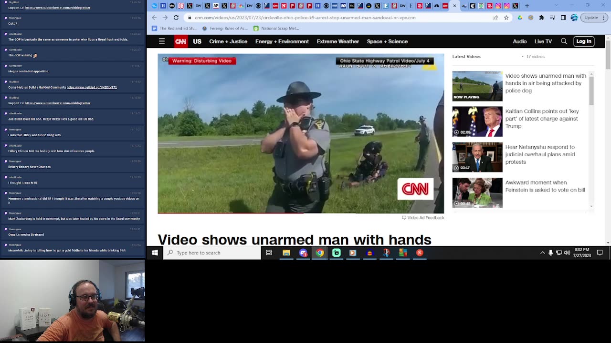Open "Hear Netanyahu respond" video title

[540, 154]
